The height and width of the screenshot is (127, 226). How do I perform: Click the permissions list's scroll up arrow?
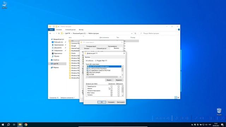tap(123, 86)
